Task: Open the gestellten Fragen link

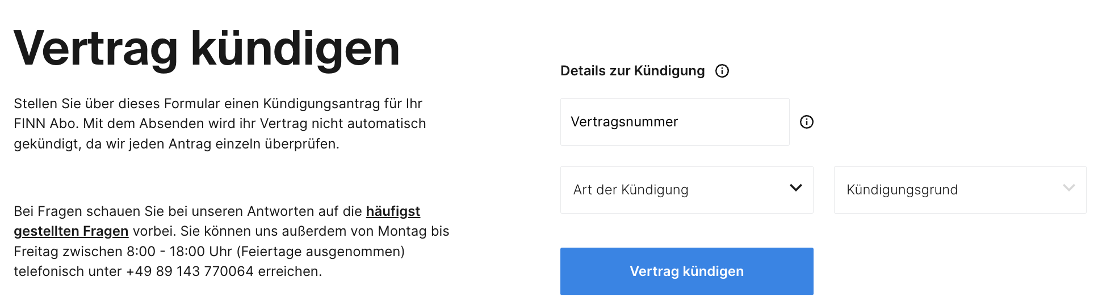Action: click(71, 231)
